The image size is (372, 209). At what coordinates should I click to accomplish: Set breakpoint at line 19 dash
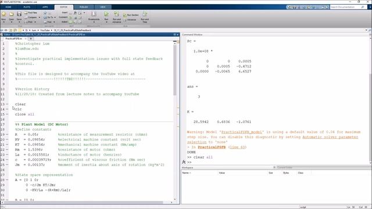coord(7,135)
